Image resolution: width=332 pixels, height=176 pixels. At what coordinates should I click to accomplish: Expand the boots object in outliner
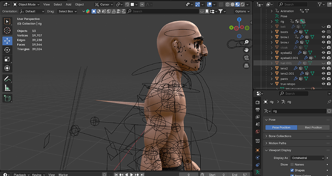272,32
